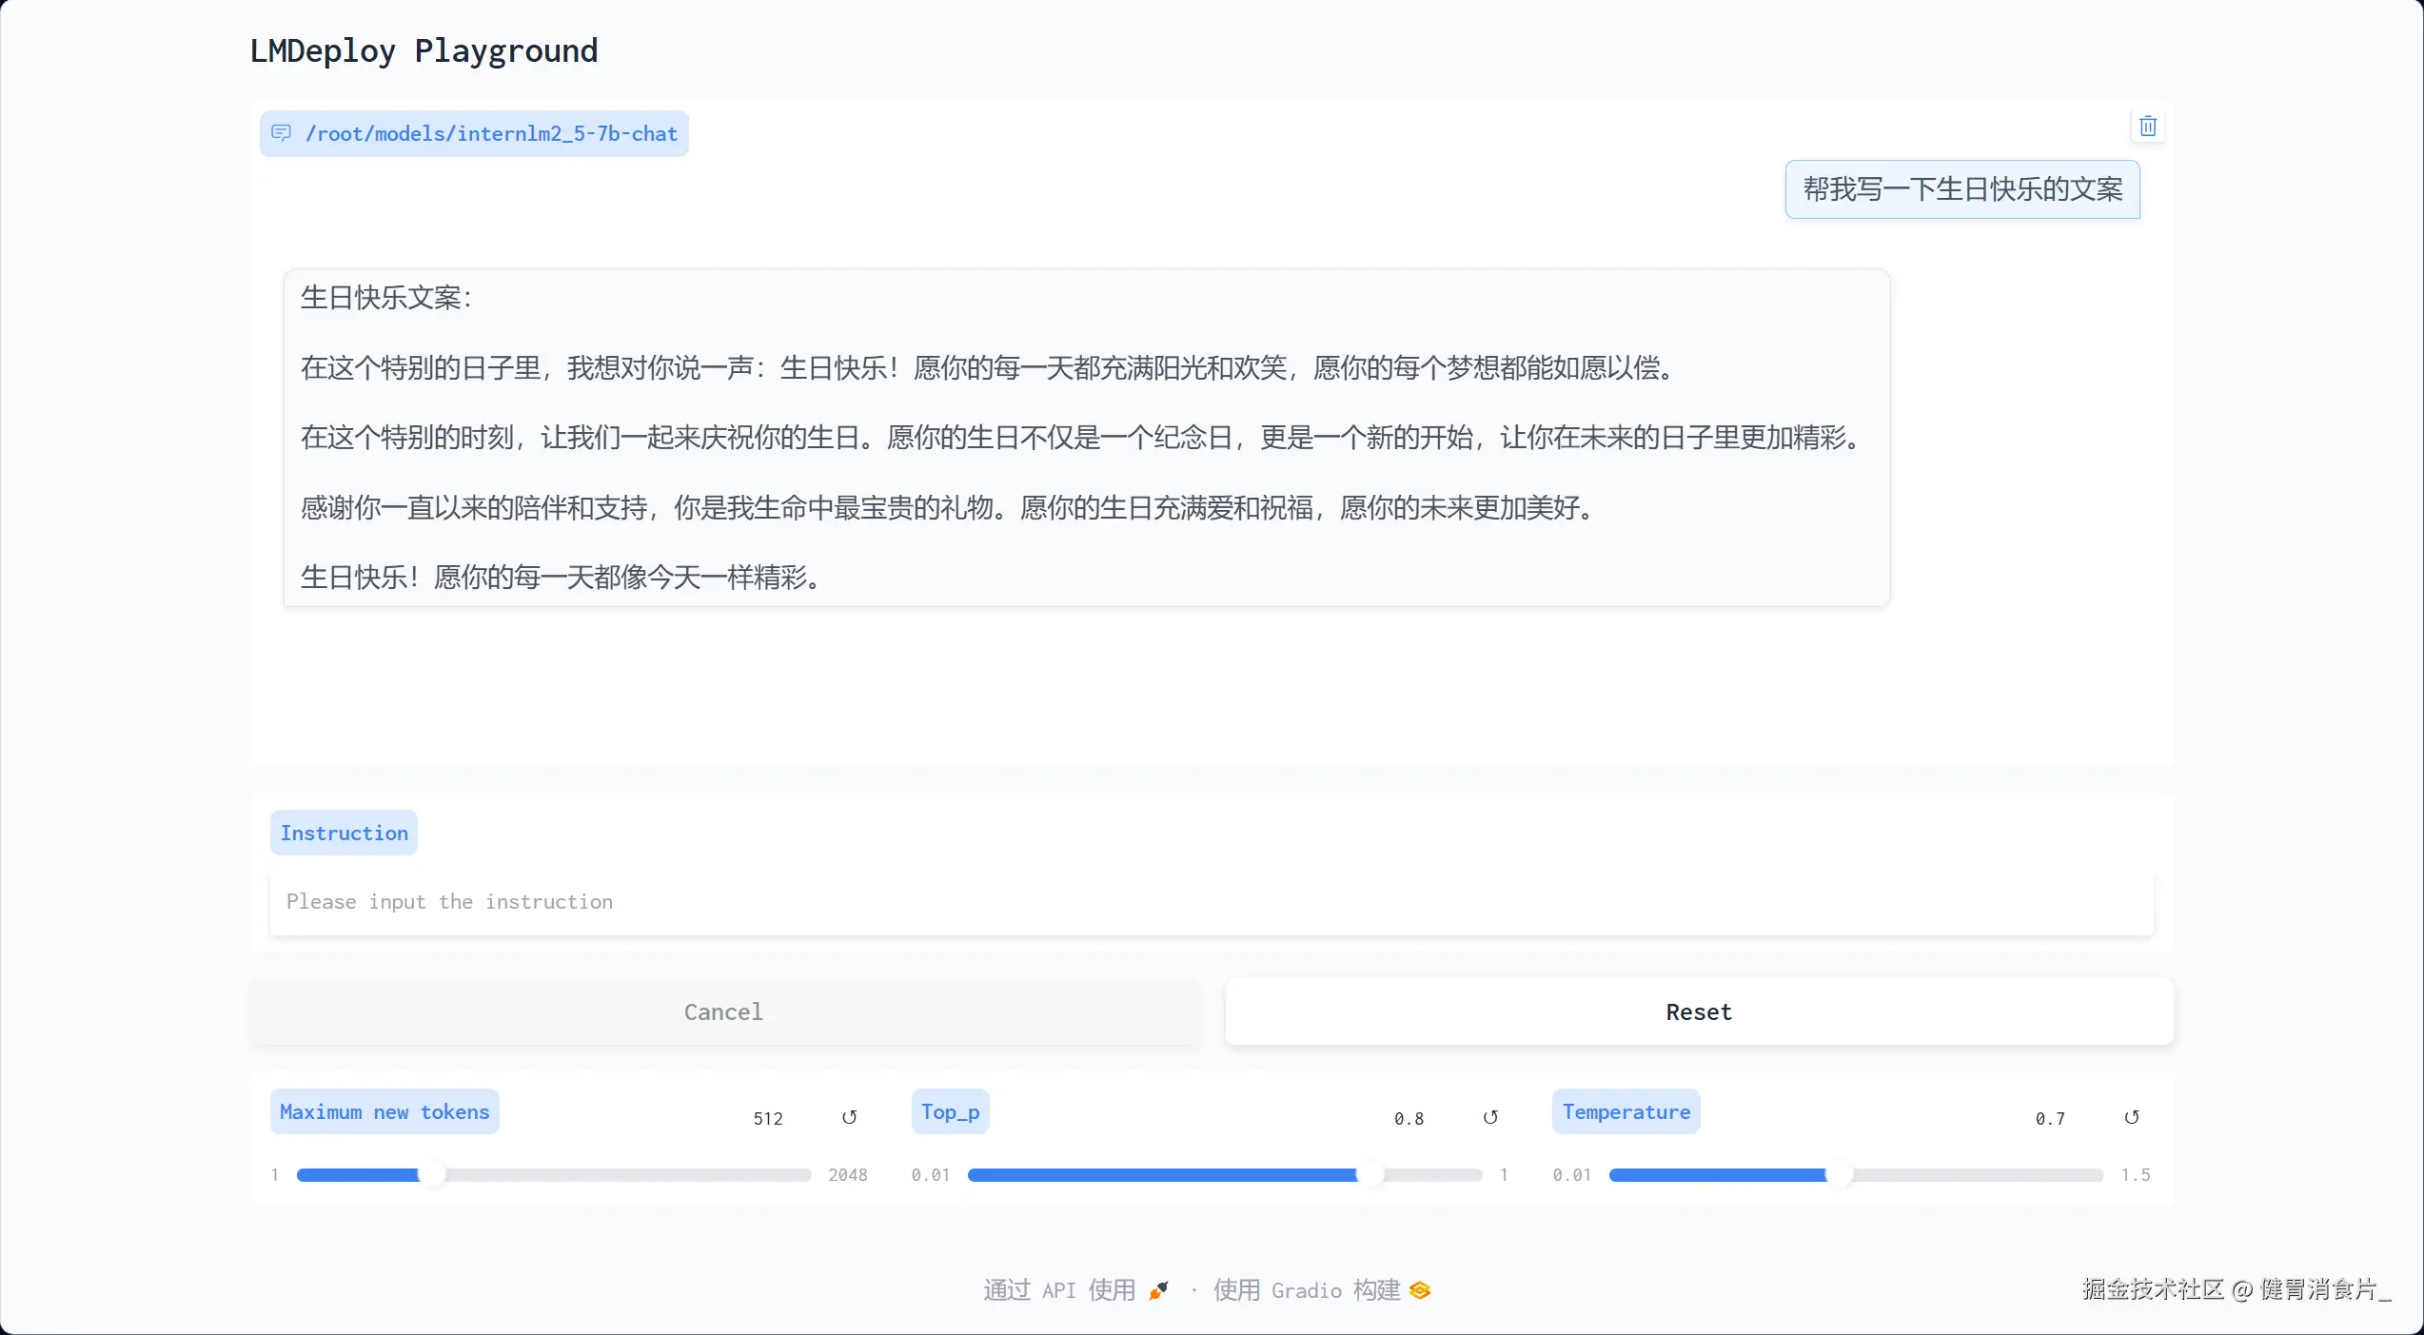Click the Temperature slider handle
Image resolution: width=2424 pixels, height=1335 pixels.
[x=1840, y=1174]
